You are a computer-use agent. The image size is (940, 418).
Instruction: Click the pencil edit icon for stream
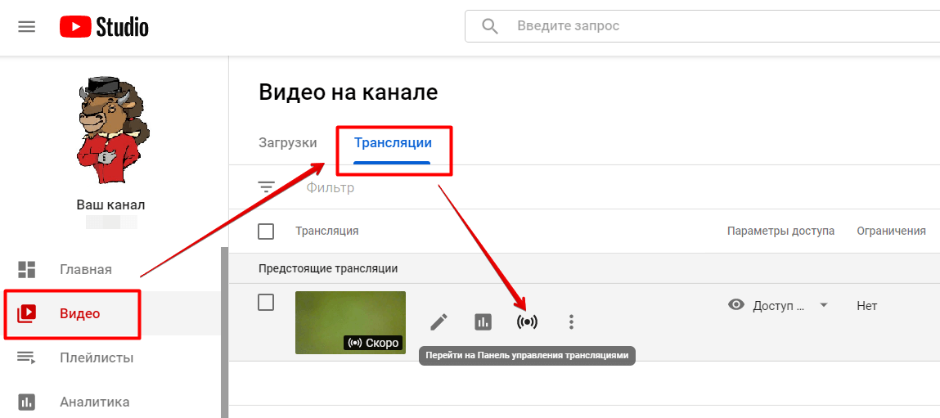tap(439, 322)
